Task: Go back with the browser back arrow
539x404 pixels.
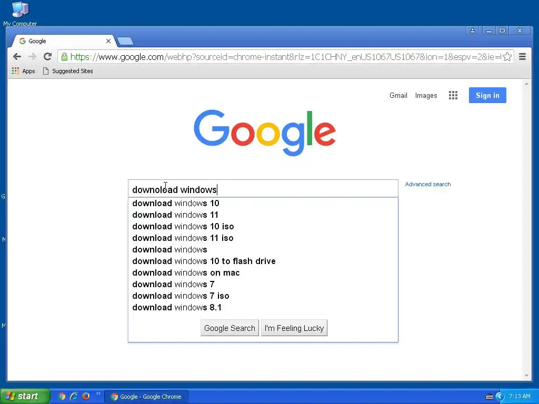Action: tap(17, 57)
